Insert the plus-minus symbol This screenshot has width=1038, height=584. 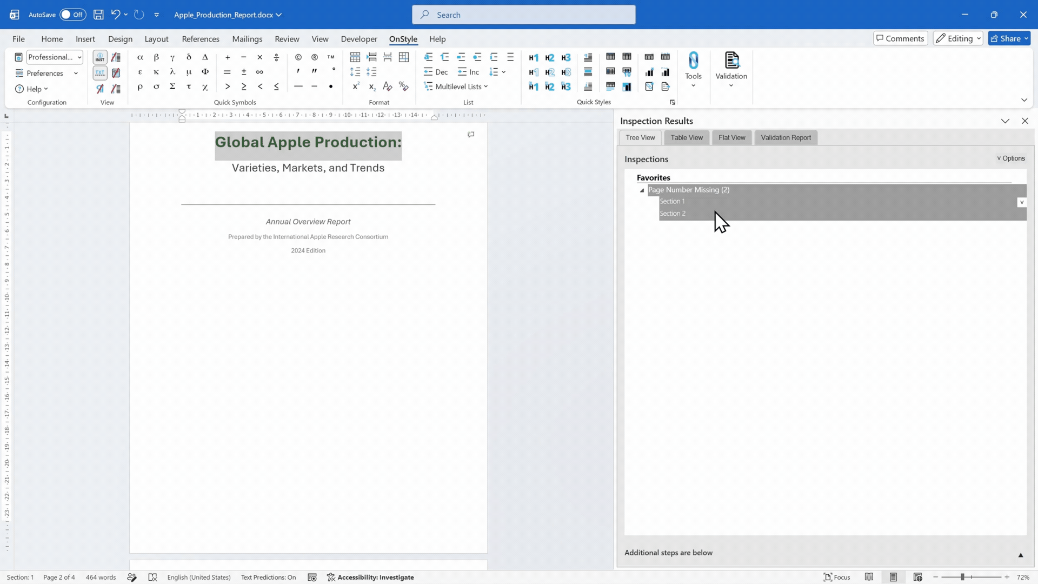244,72
